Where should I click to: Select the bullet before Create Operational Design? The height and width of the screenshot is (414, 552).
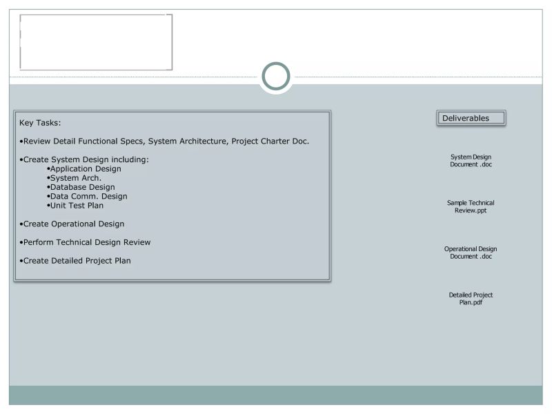coord(21,224)
